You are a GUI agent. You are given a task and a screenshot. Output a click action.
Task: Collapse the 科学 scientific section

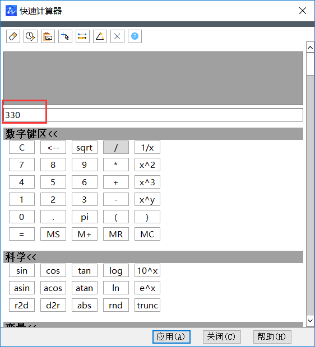point(153,257)
